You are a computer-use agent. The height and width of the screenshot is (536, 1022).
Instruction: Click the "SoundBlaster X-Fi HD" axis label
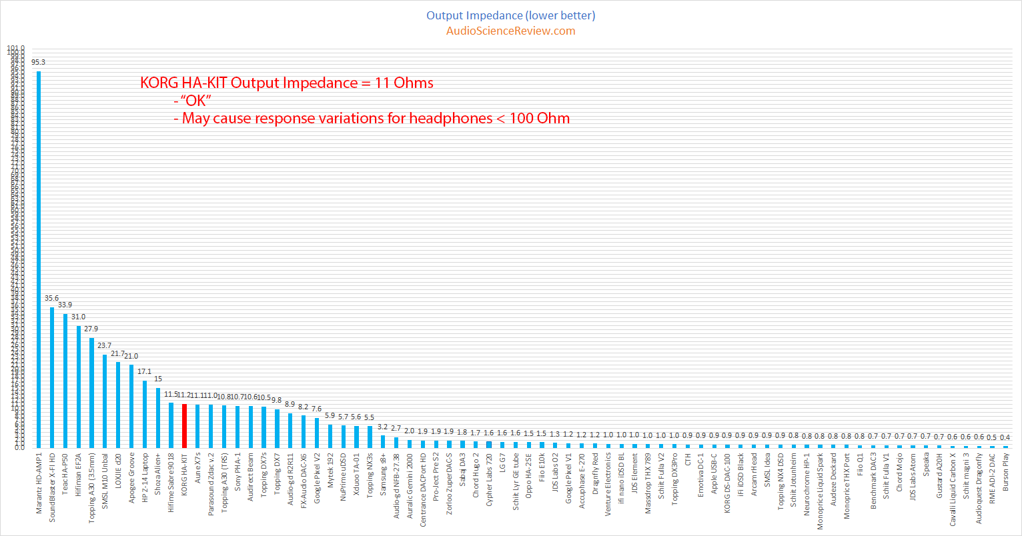tap(52, 488)
